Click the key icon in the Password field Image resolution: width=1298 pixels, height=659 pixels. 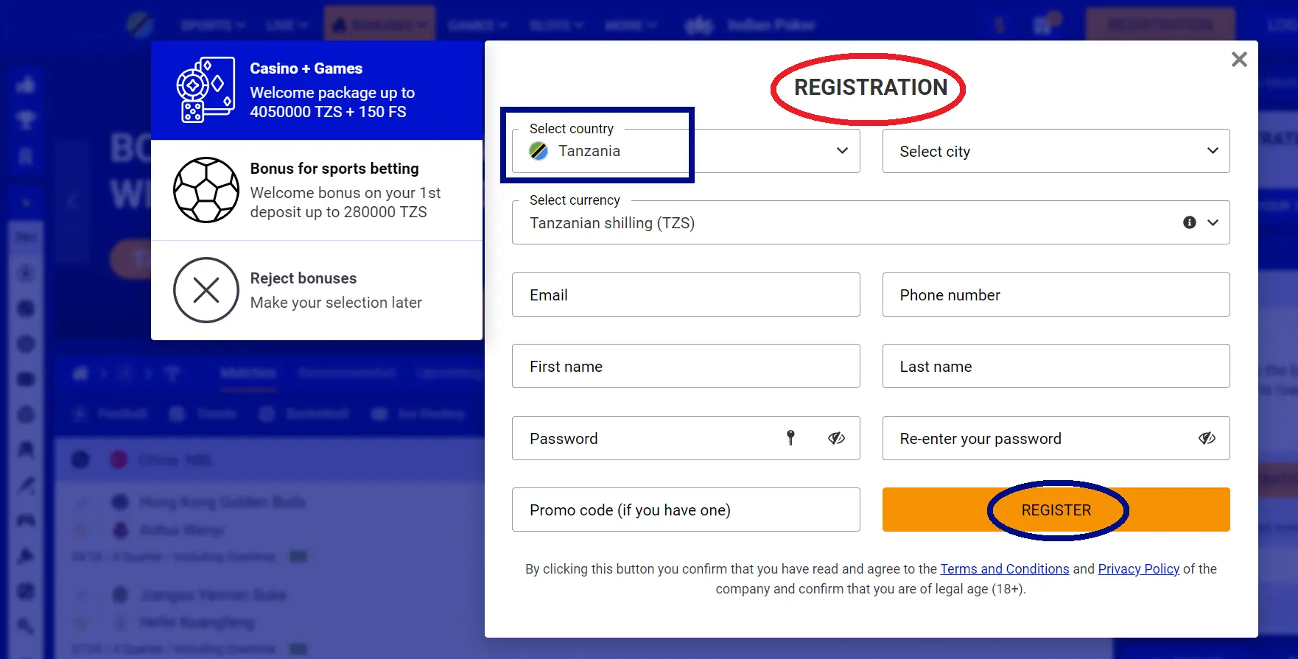click(791, 437)
